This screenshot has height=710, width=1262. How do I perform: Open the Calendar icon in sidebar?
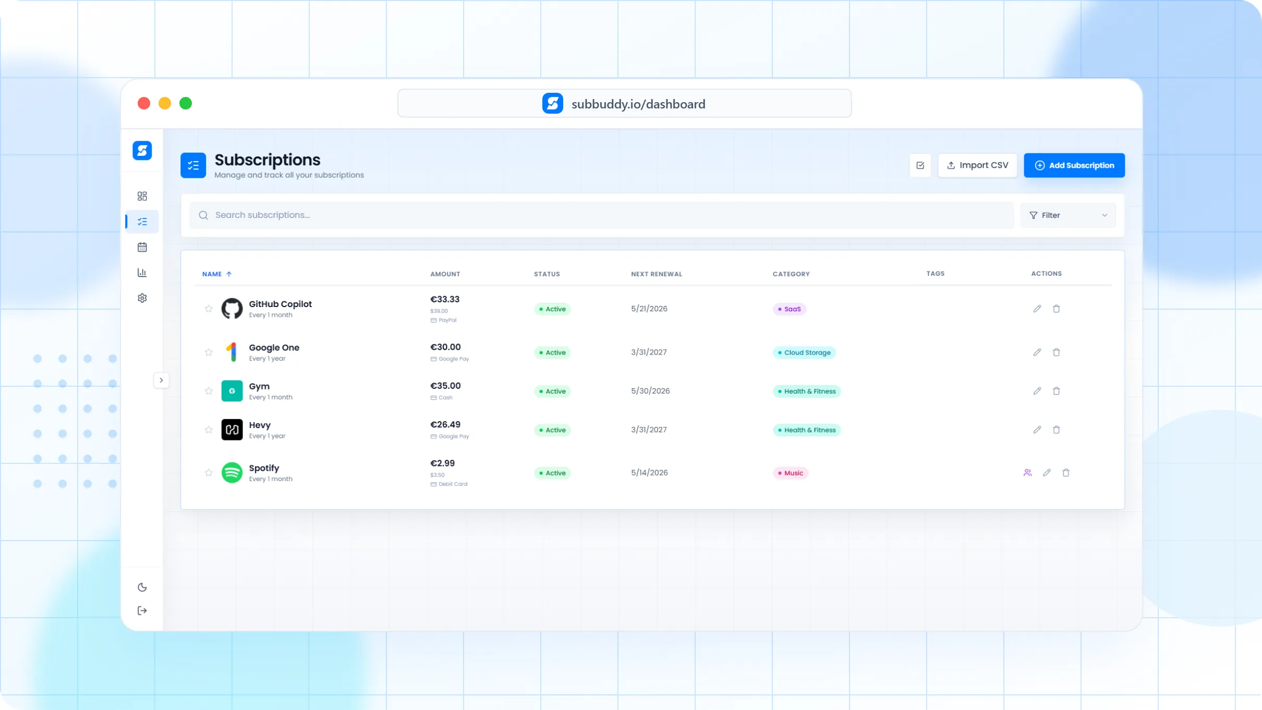point(142,247)
